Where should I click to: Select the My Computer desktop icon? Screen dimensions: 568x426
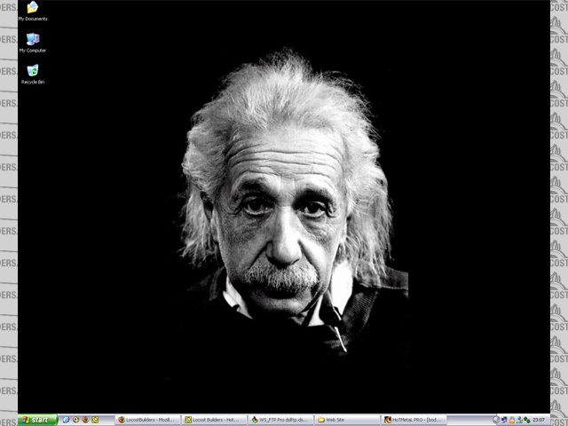click(33, 42)
